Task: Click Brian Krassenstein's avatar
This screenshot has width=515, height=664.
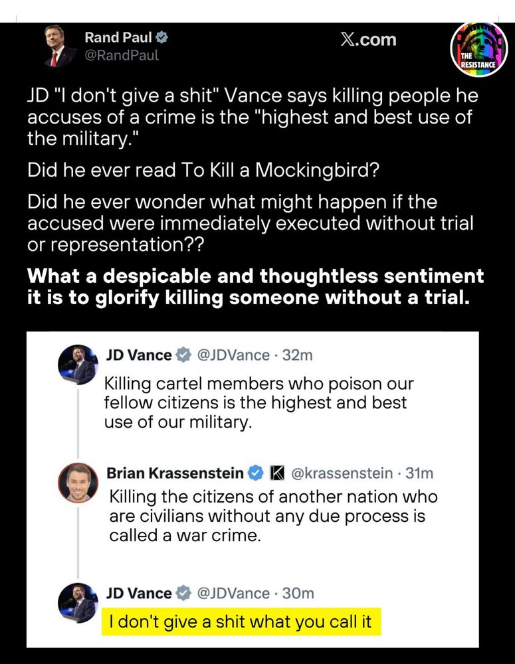Action: click(x=78, y=483)
